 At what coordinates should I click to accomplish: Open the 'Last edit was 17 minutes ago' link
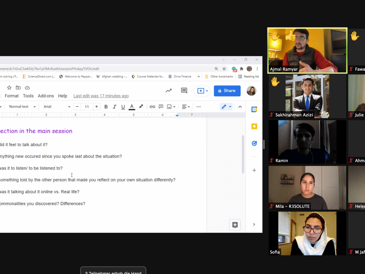pyautogui.click(x=101, y=96)
